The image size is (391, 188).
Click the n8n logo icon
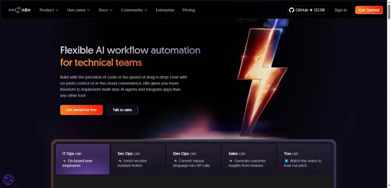(15, 10)
